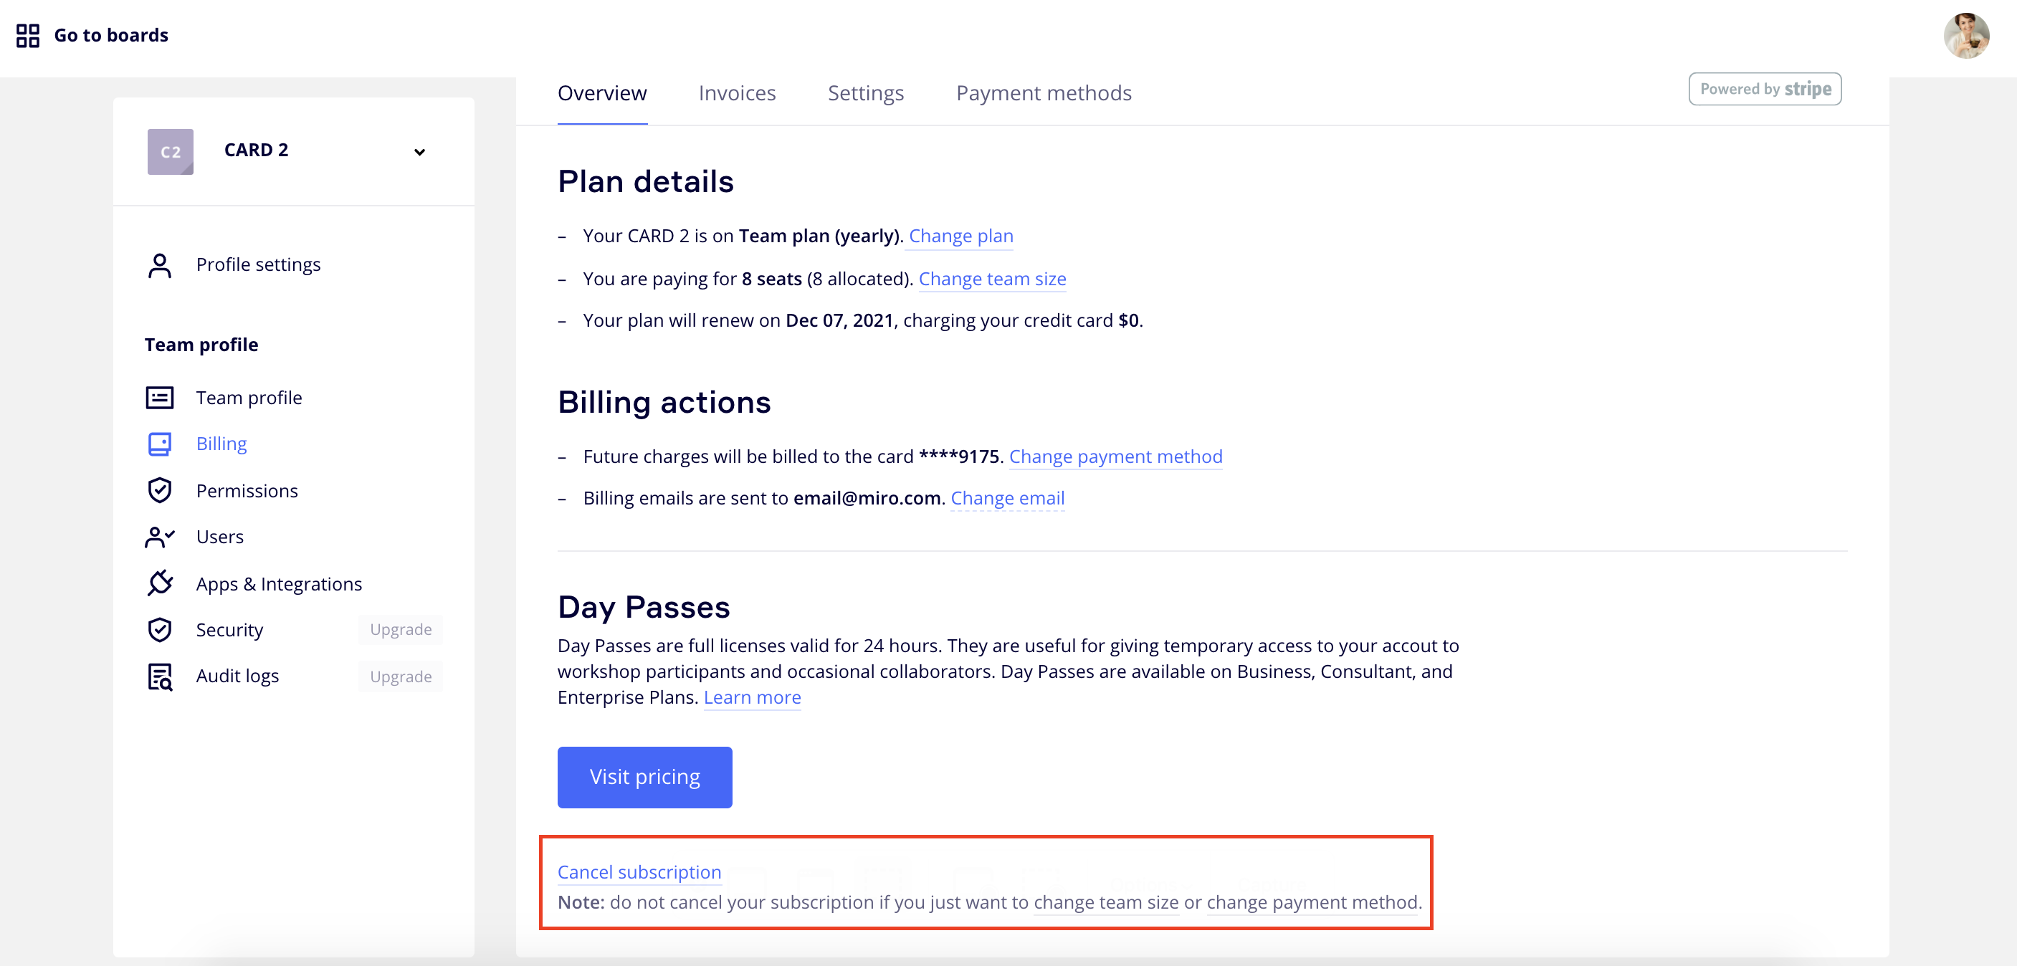Click the boards grid icon
2017x966 pixels.
tap(27, 35)
